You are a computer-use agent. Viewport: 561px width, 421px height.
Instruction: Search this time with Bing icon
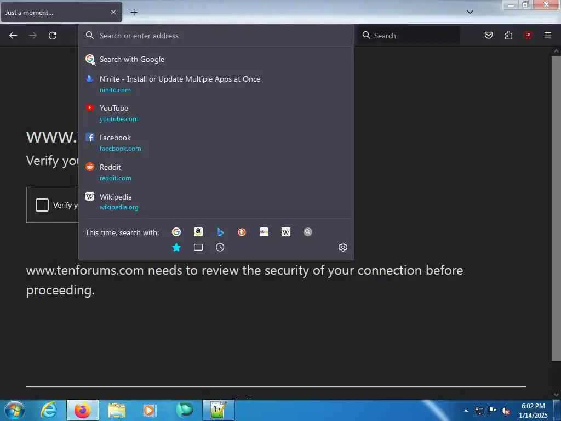click(220, 232)
